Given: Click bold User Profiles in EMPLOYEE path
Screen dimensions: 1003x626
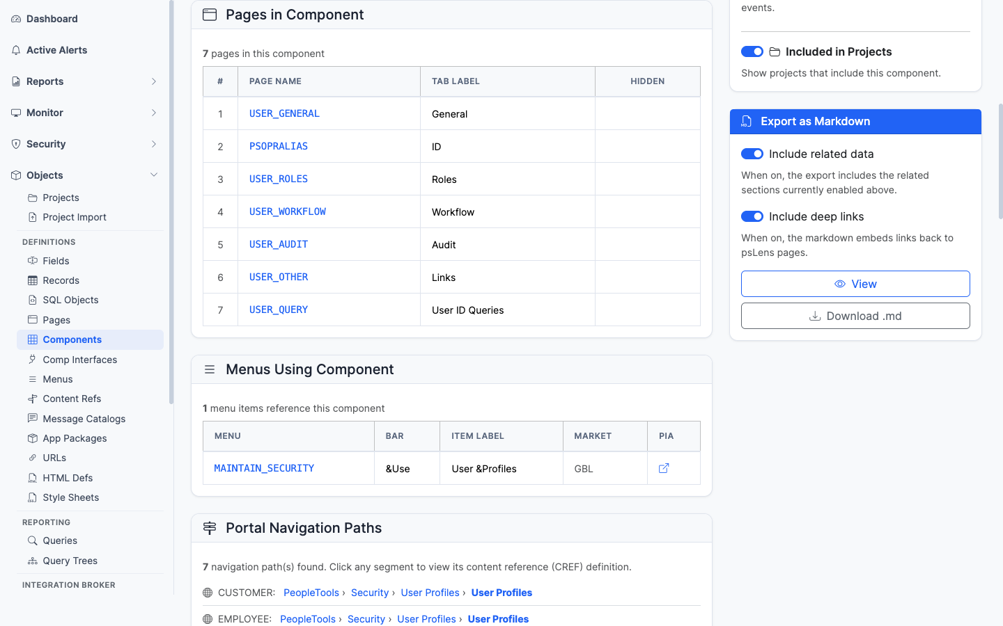Looking at the screenshot, I should (498, 619).
